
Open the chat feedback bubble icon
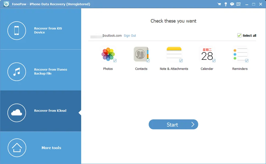point(232,4)
